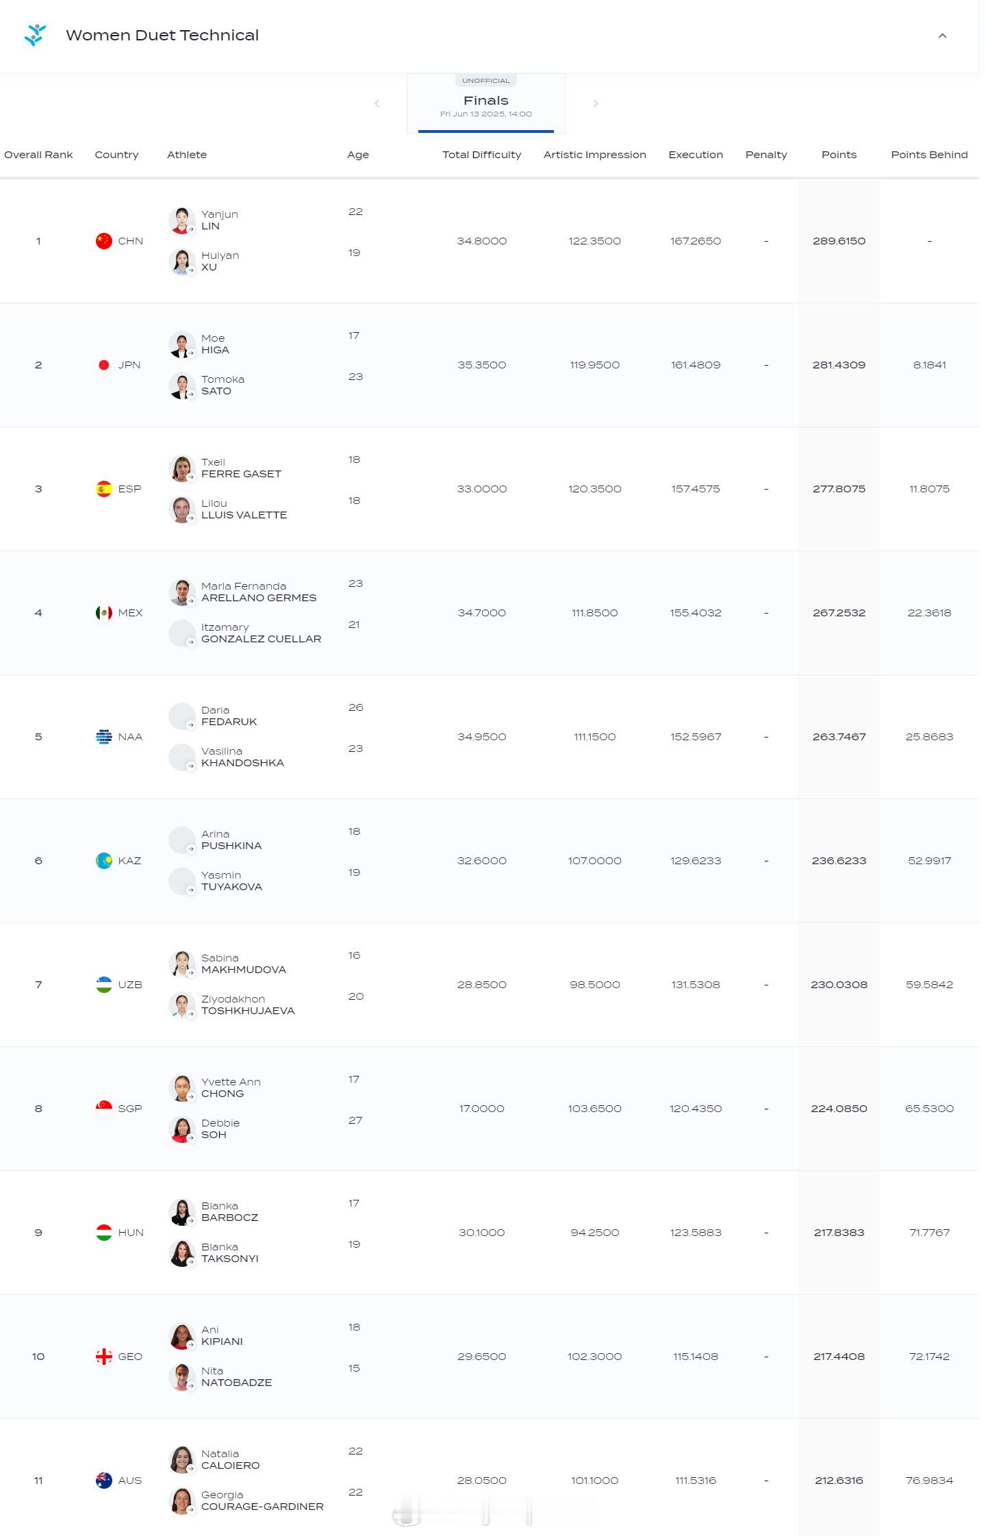This screenshot has height=1536, width=988.
Task: Go to previous round with left chevron
Action: pyautogui.click(x=377, y=103)
